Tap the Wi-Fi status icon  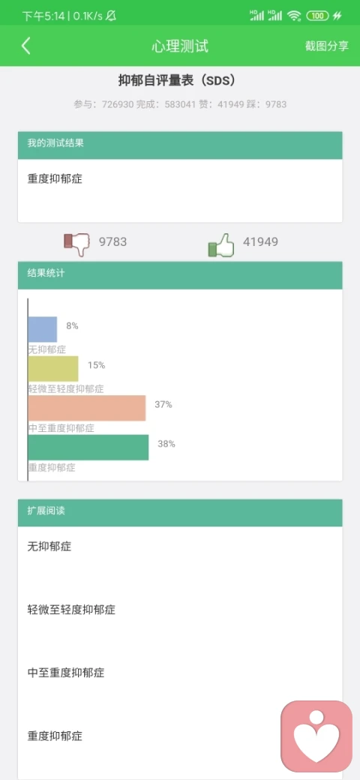click(294, 16)
